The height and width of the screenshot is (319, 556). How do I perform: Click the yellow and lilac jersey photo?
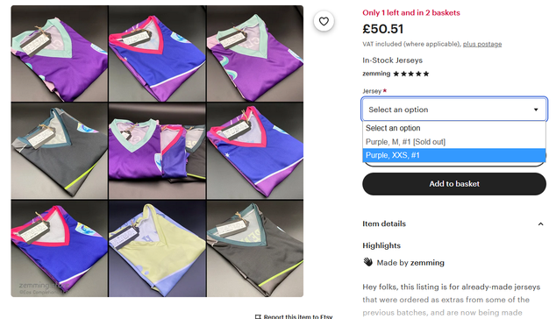pyautogui.click(x=157, y=249)
